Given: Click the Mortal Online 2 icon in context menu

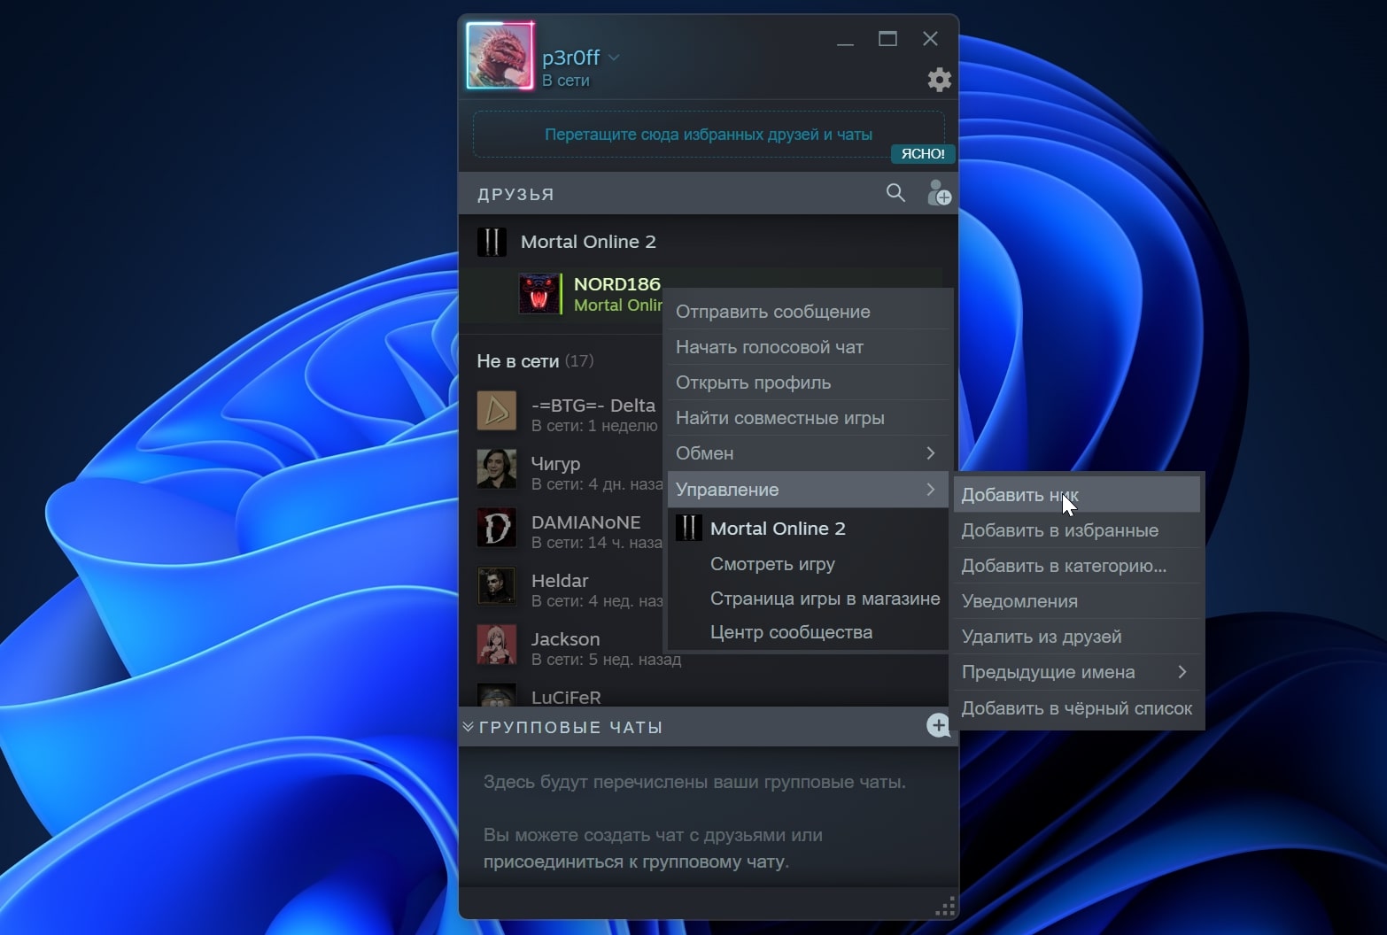Looking at the screenshot, I should (689, 529).
